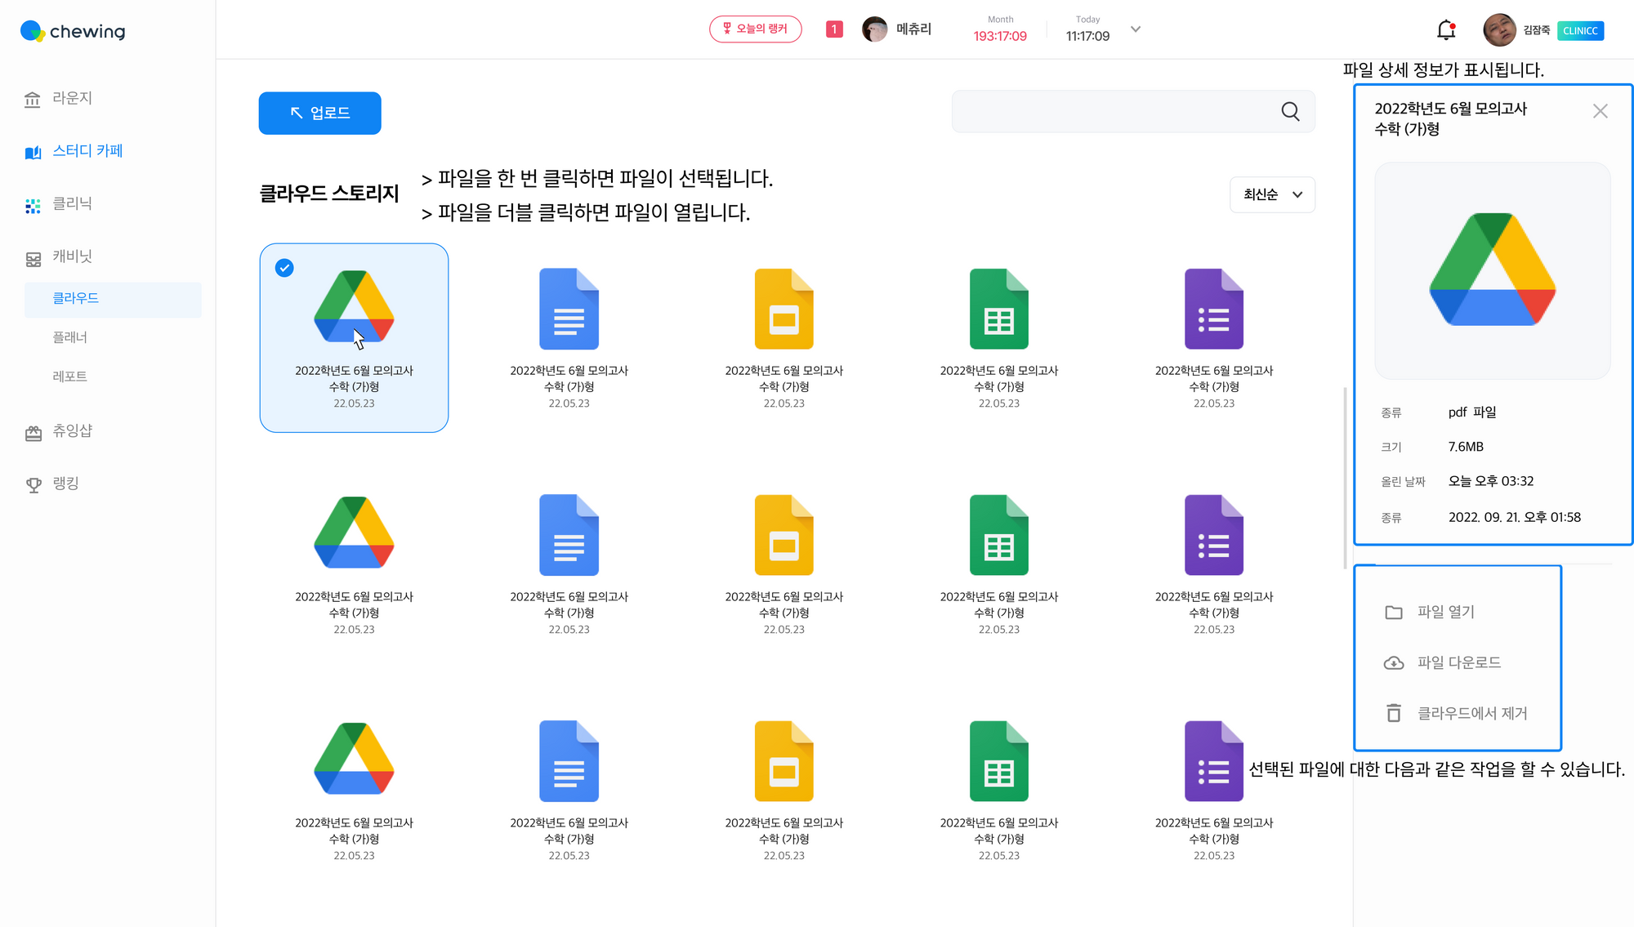The height and width of the screenshot is (927, 1634).
Task: Select the third-row Google Docs file
Action: click(x=569, y=790)
